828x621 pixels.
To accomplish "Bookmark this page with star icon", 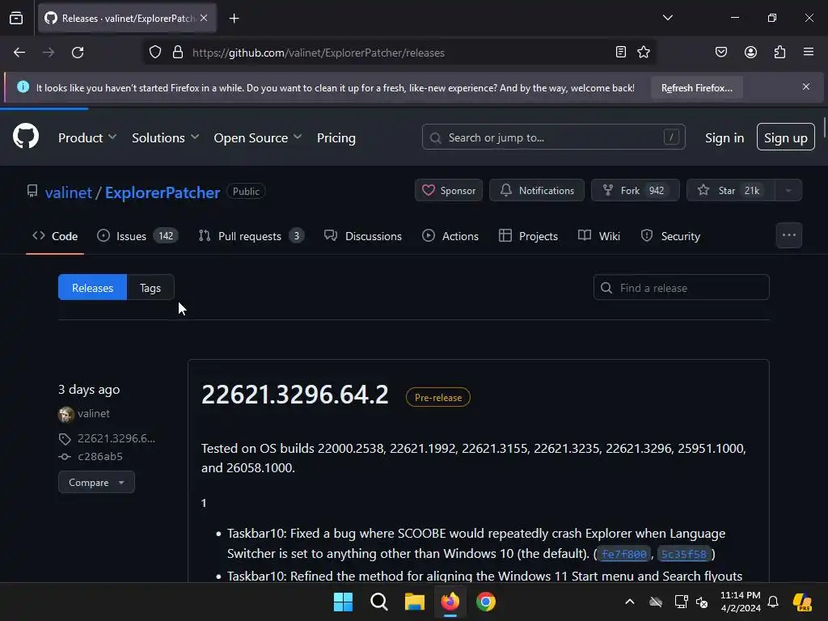I will point(643,52).
